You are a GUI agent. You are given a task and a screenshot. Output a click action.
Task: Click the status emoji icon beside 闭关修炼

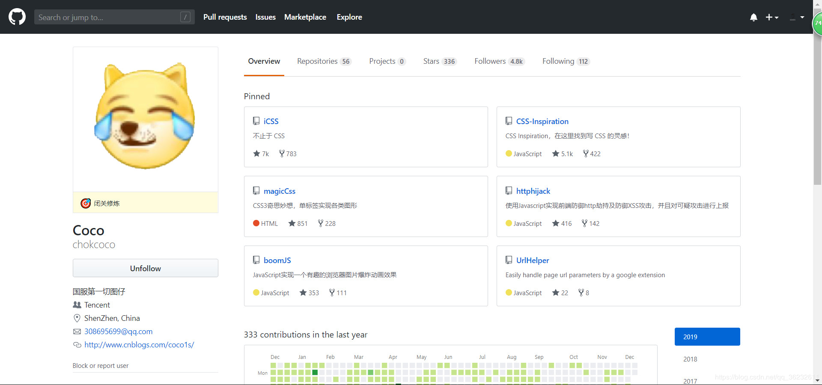coord(86,203)
